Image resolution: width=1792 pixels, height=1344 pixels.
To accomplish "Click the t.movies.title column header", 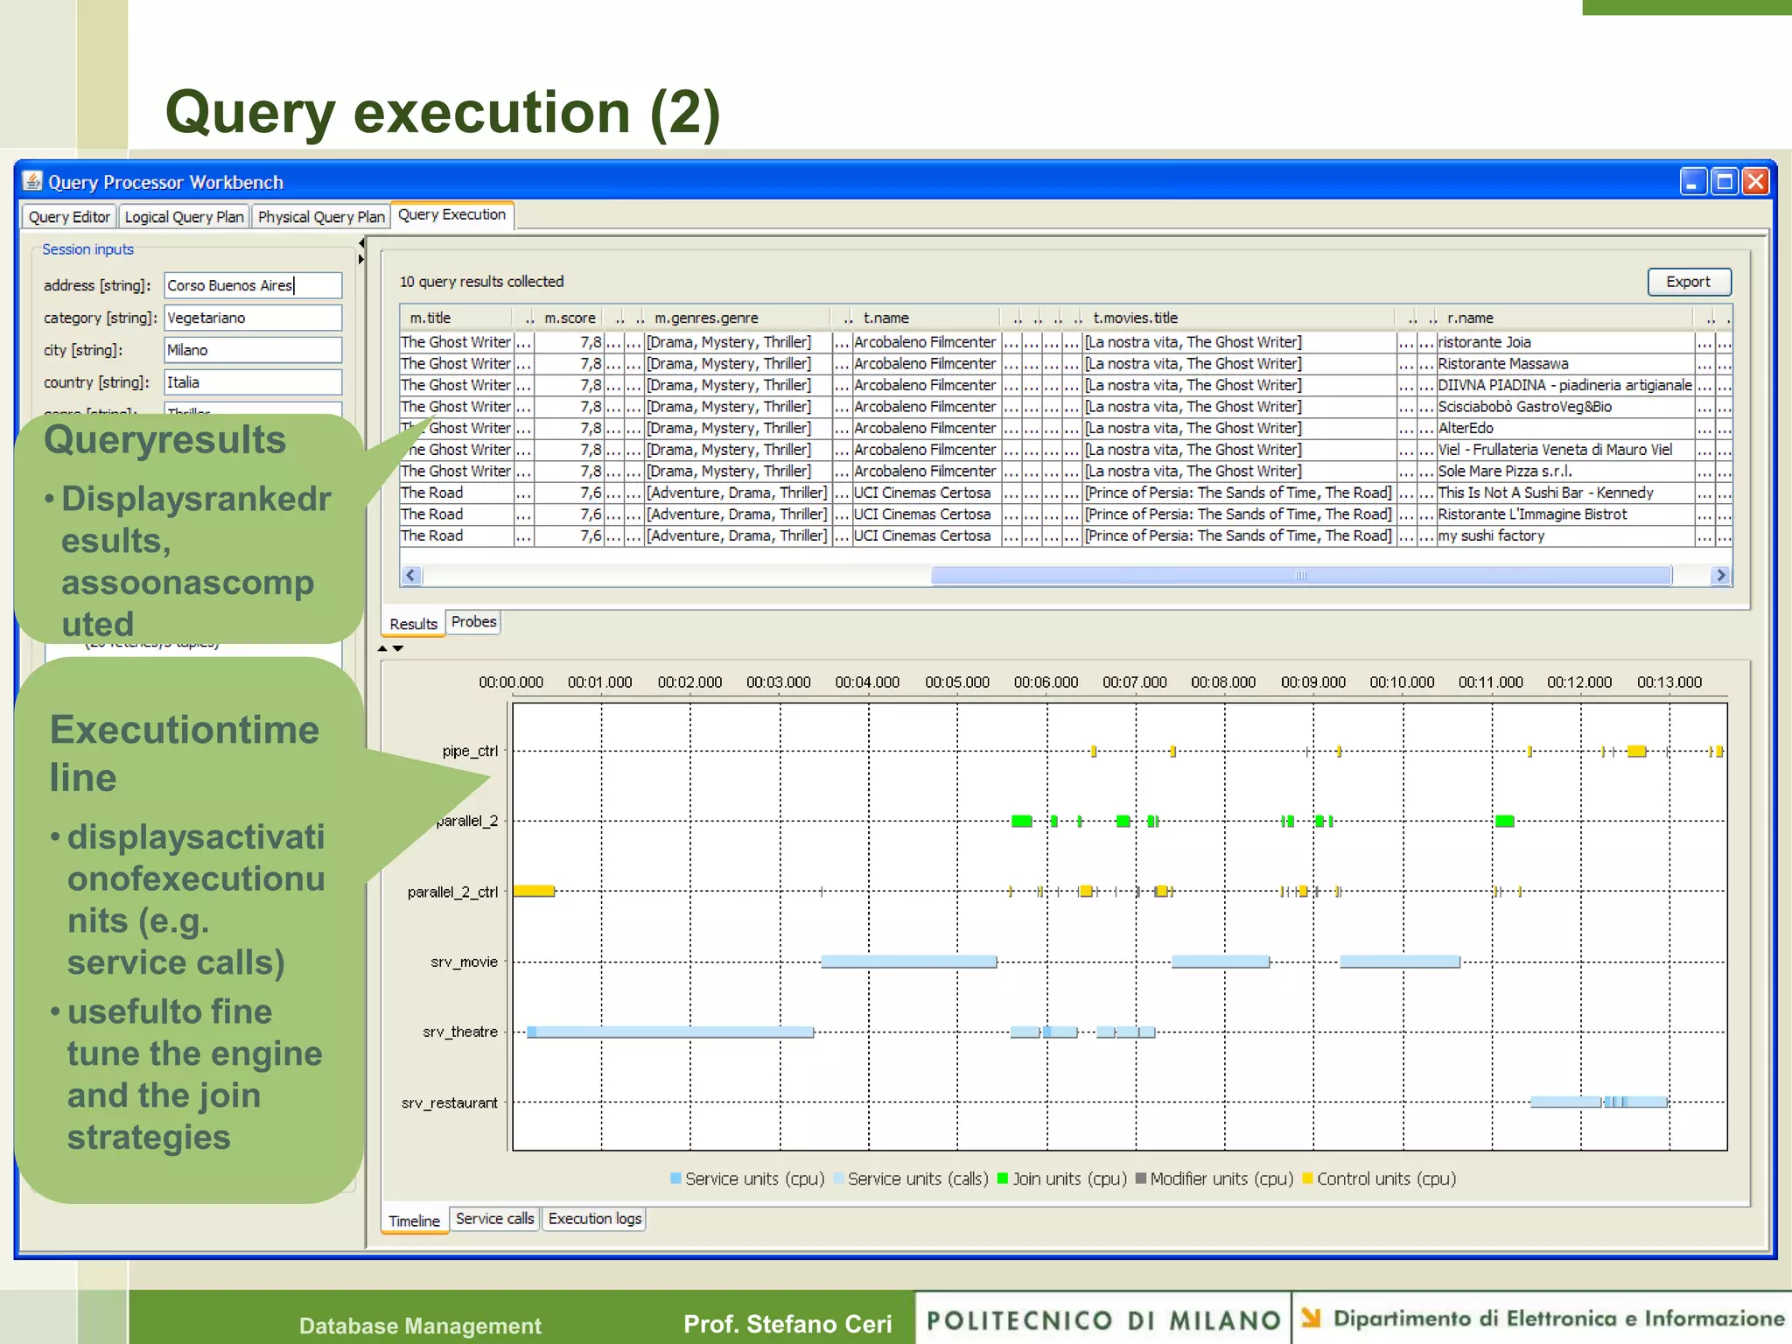I will point(1239,318).
